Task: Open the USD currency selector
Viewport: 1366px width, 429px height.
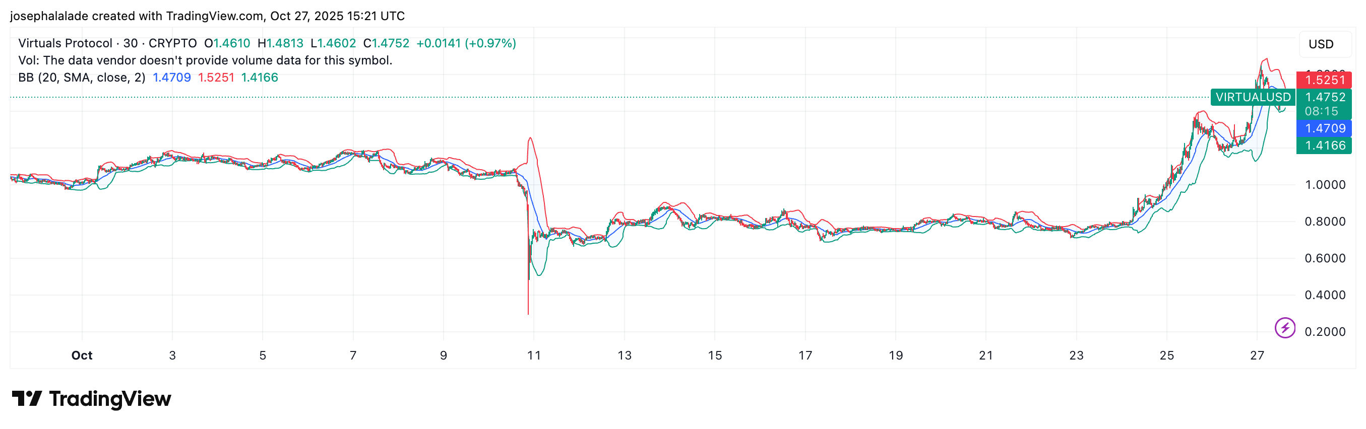Action: pyautogui.click(x=1321, y=44)
